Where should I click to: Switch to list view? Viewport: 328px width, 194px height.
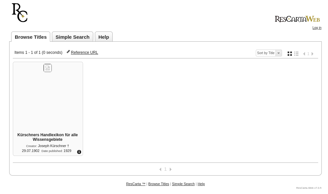pos(296,54)
